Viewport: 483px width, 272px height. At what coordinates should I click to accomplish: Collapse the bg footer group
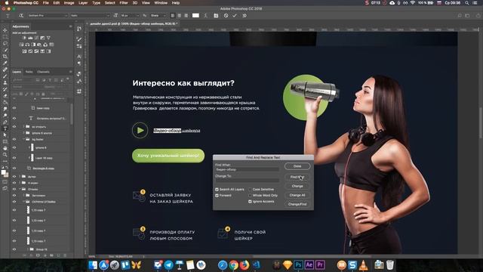[24, 139]
